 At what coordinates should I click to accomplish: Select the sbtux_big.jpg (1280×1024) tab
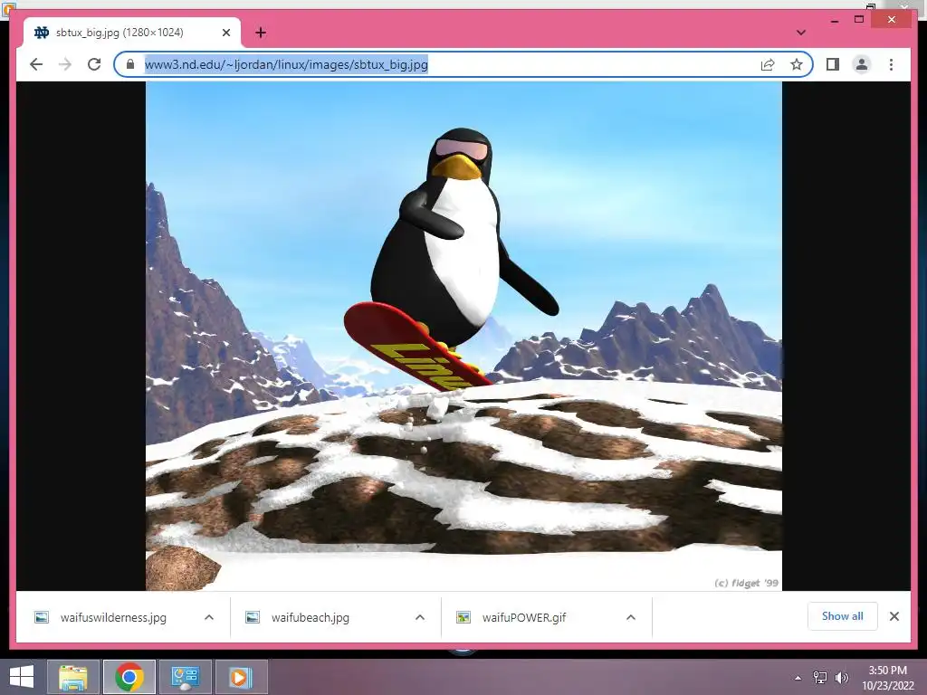(132, 33)
